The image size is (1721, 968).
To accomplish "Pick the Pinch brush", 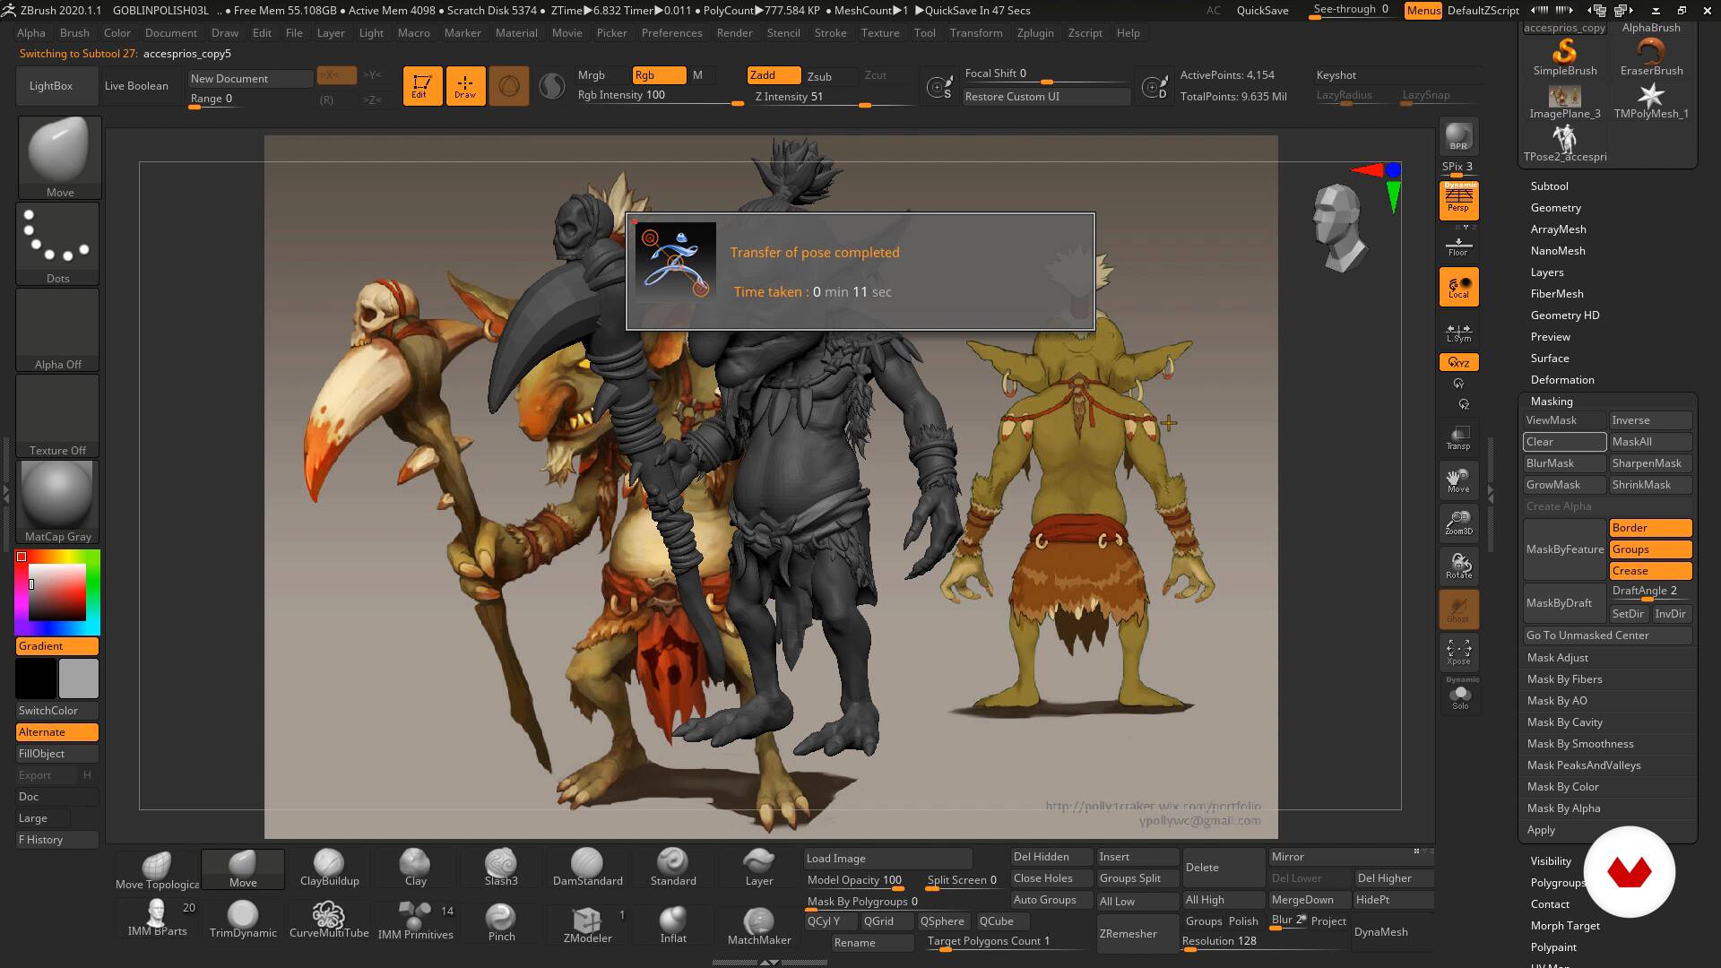I will (501, 921).
